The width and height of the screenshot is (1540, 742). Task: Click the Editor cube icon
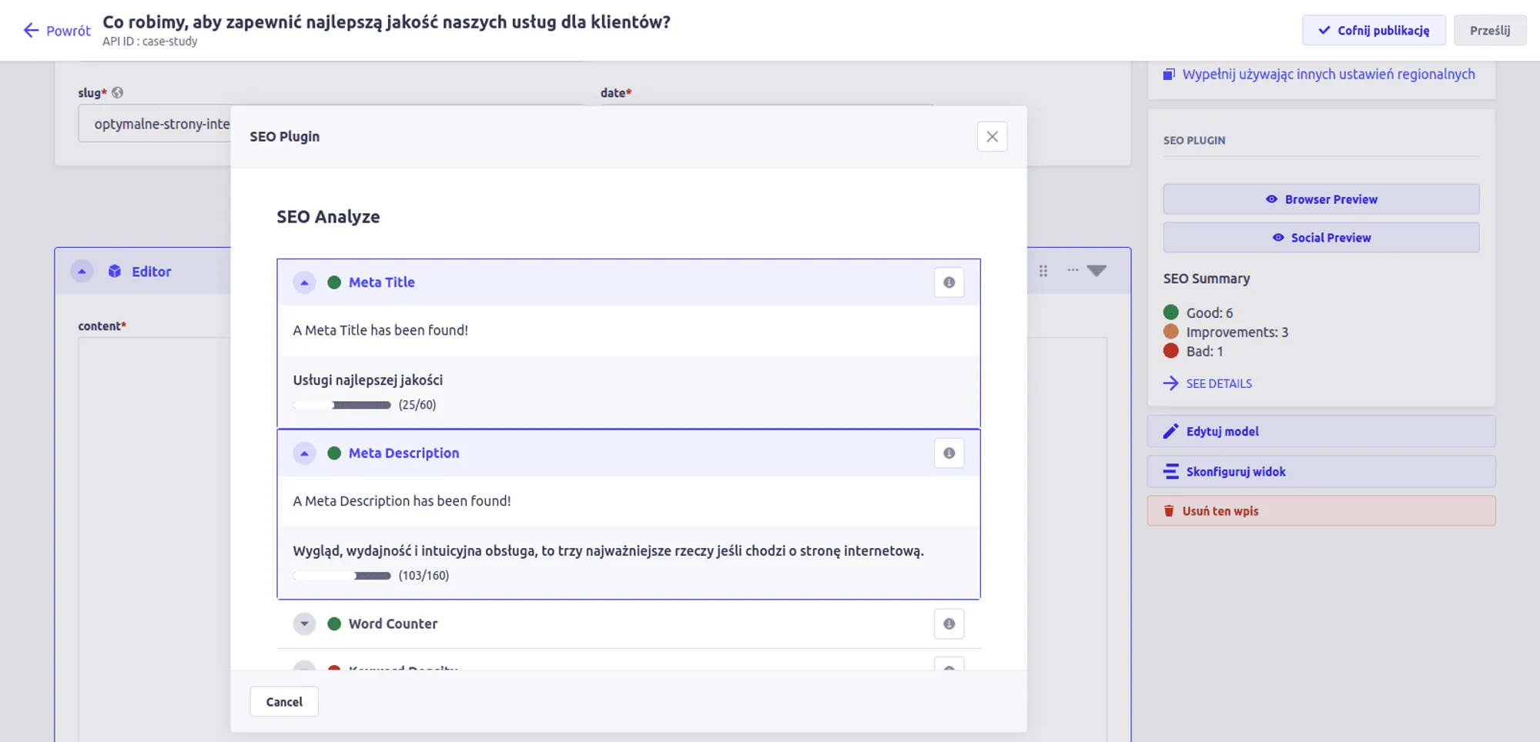point(115,271)
